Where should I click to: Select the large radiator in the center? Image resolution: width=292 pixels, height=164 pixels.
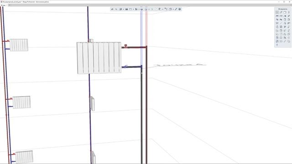coord(99,58)
